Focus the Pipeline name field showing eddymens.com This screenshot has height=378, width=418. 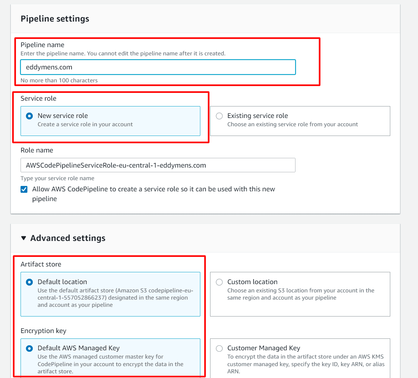(x=158, y=67)
